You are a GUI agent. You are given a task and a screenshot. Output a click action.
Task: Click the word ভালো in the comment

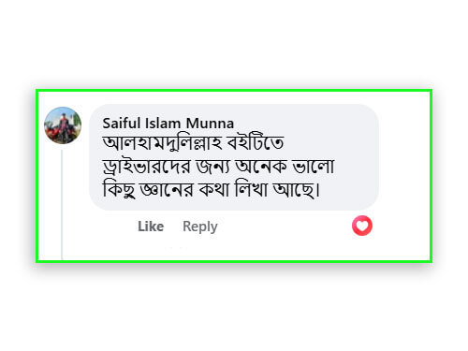[314, 167]
